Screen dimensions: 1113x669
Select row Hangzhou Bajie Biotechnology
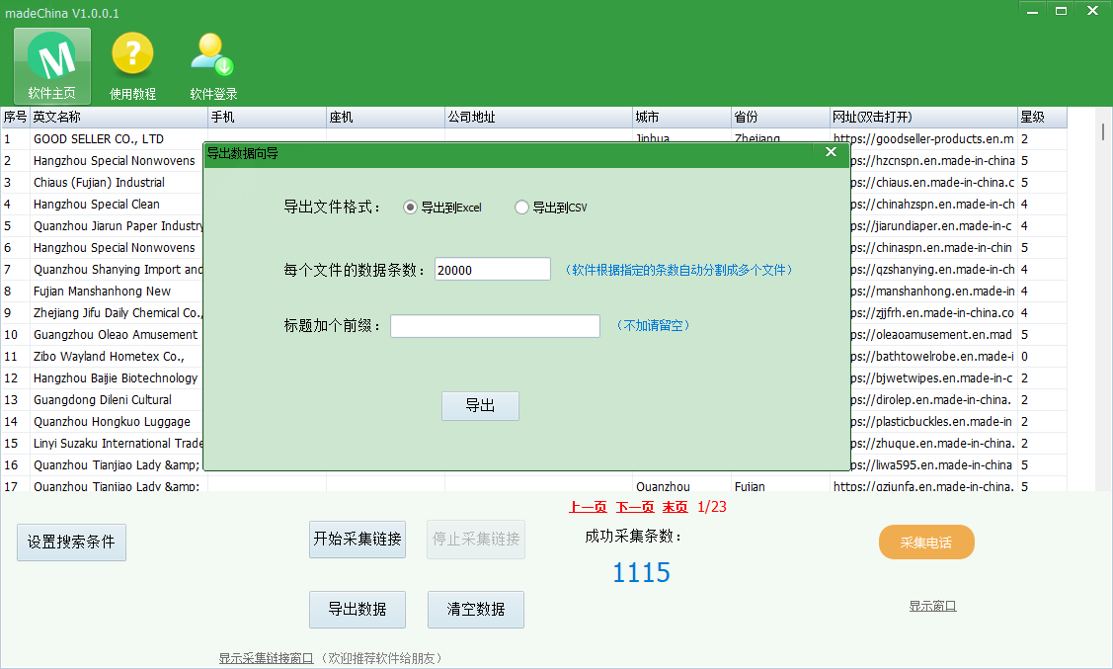[x=103, y=378]
